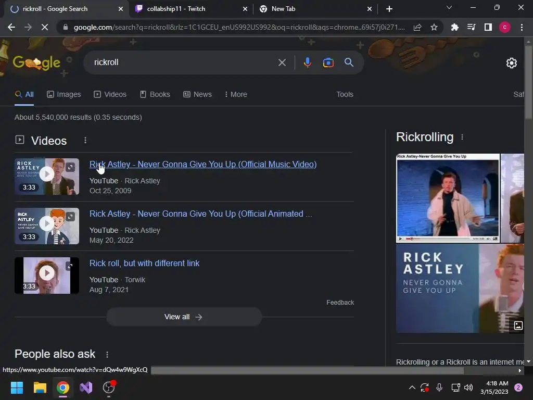Toggle the Chrome side panel
The height and width of the screenshot is (400, 533).
tap(488, 27)
